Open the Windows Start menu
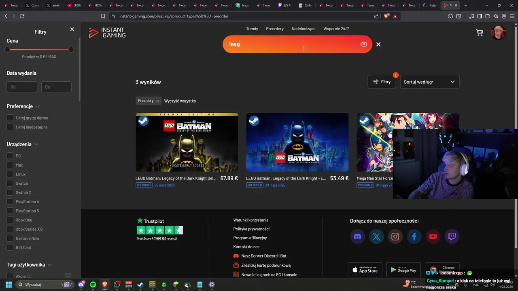Image resolution: width=518 pixels, height=291 pixels. tap(8, 285)
